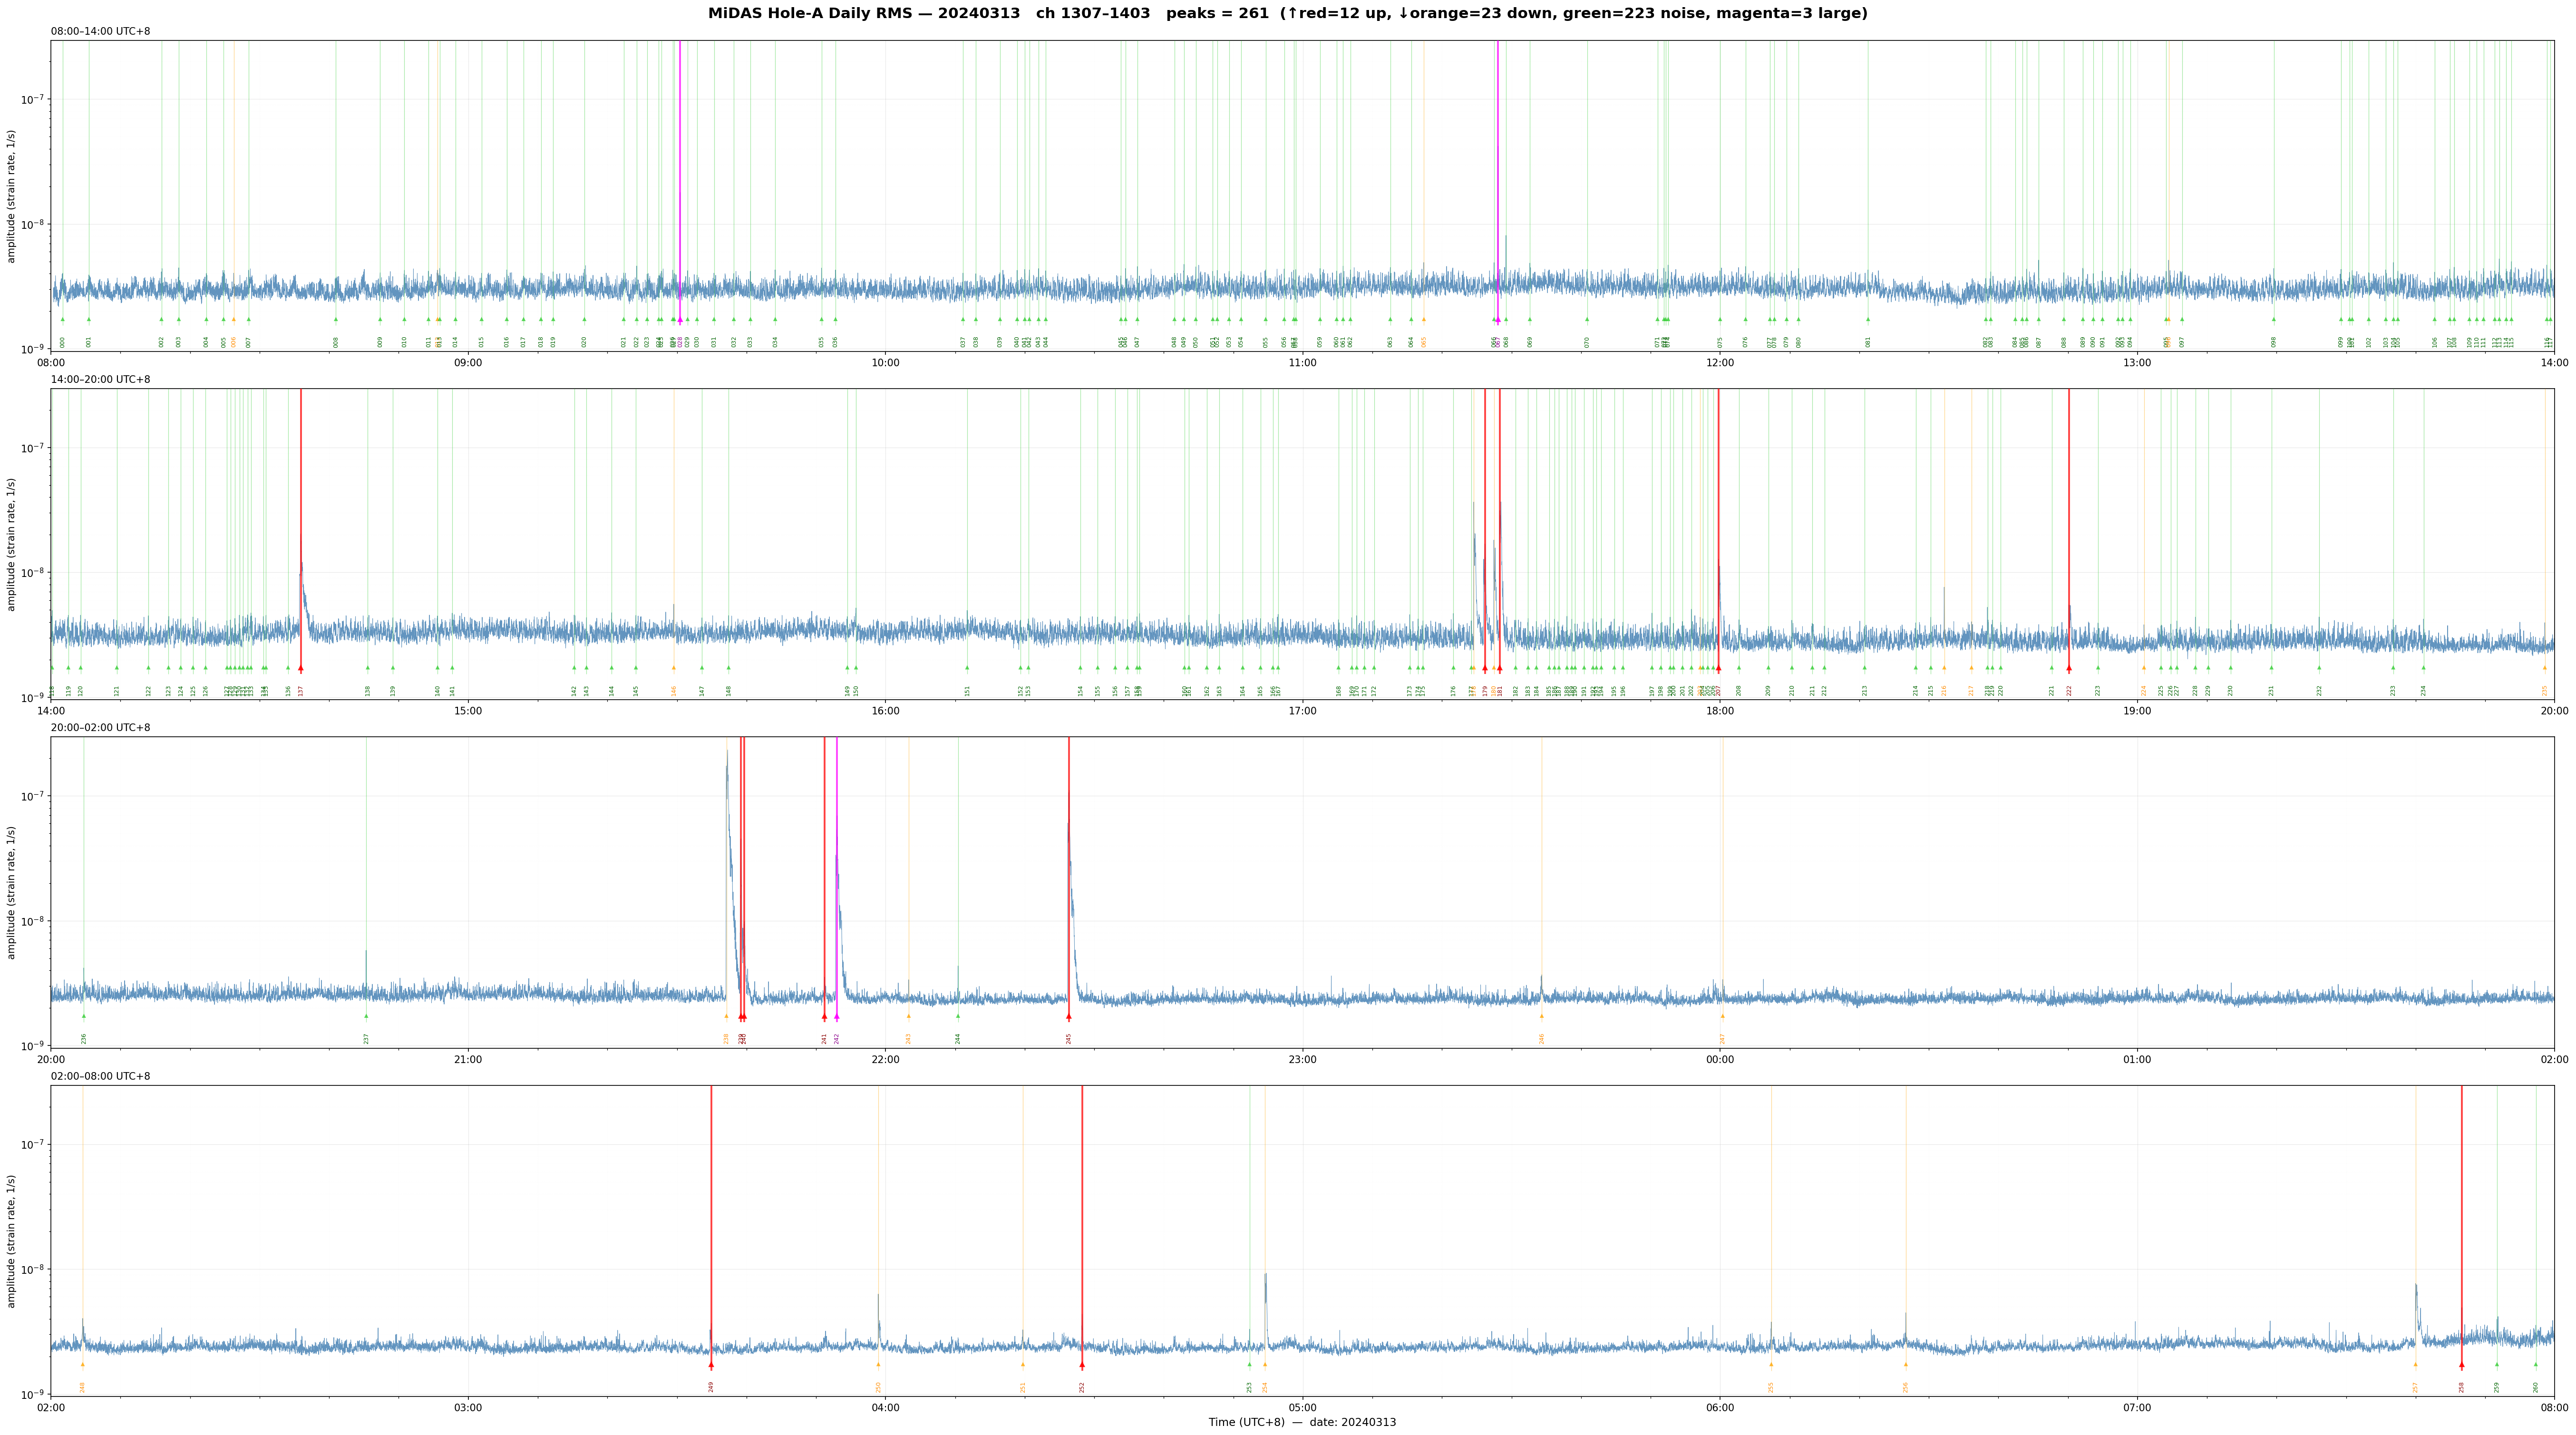The image size is (2576, 1435).
Task: Click the green peak number label "236"
Action: 84,1039
